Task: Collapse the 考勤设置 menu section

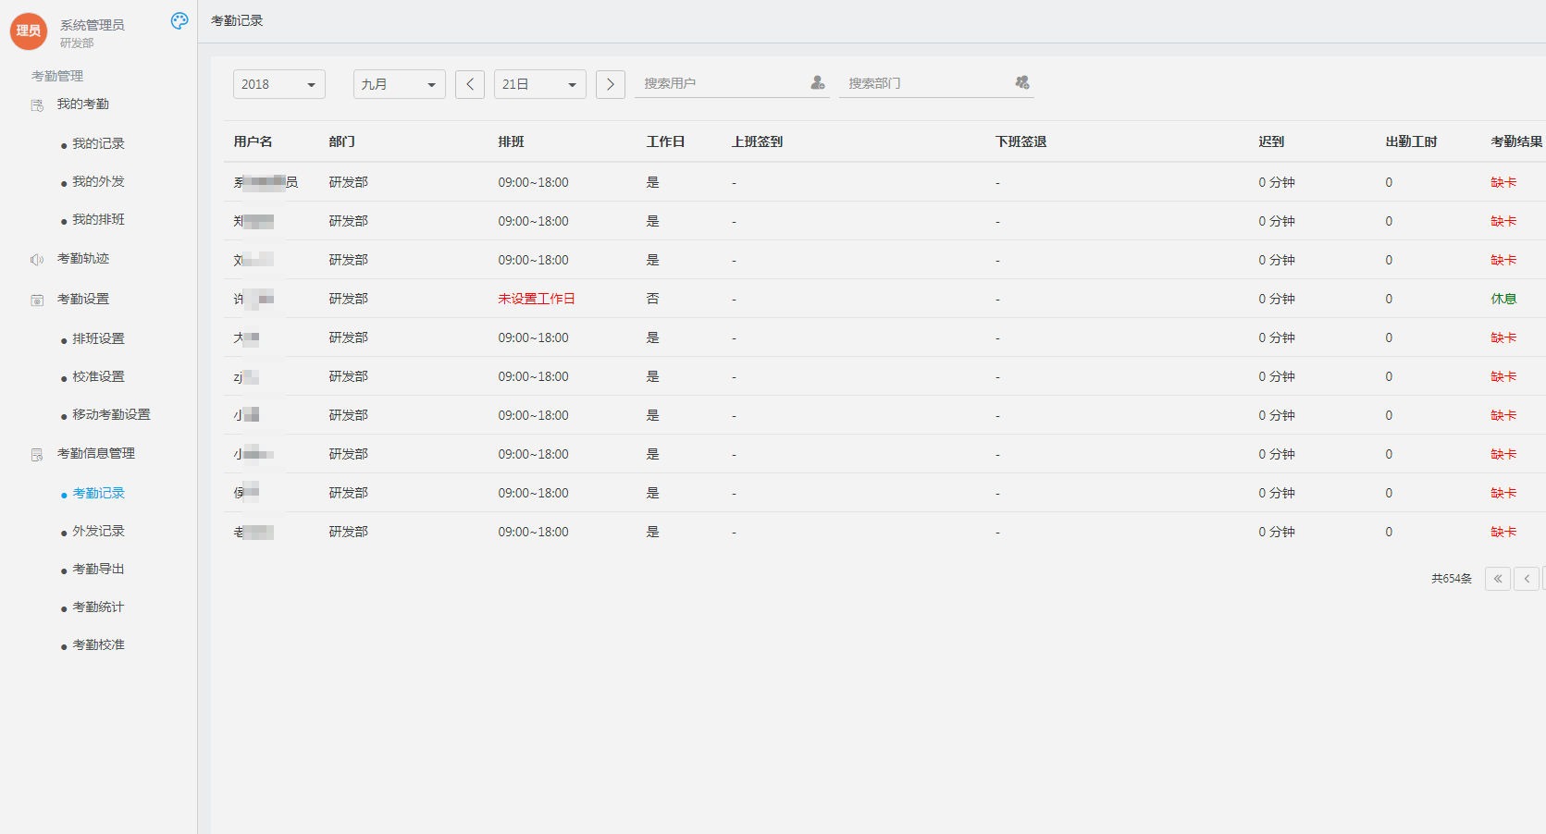Action: (83, 300)
